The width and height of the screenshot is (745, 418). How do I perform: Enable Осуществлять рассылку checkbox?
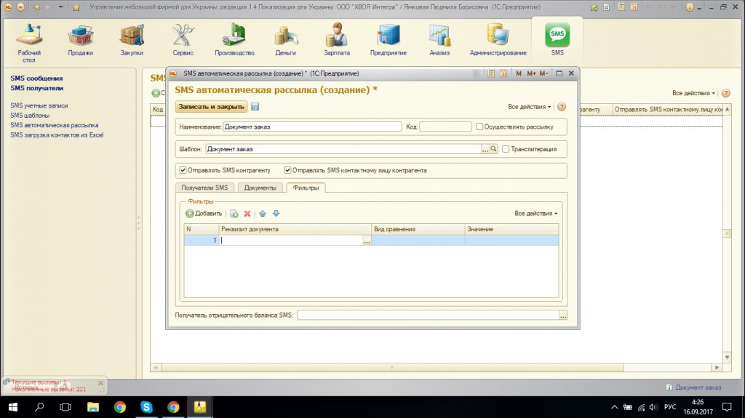[x=479, y=126]
